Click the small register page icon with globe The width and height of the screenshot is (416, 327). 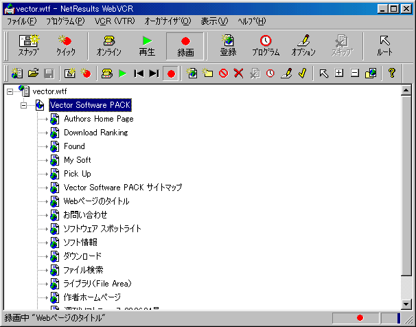point(192,73)
